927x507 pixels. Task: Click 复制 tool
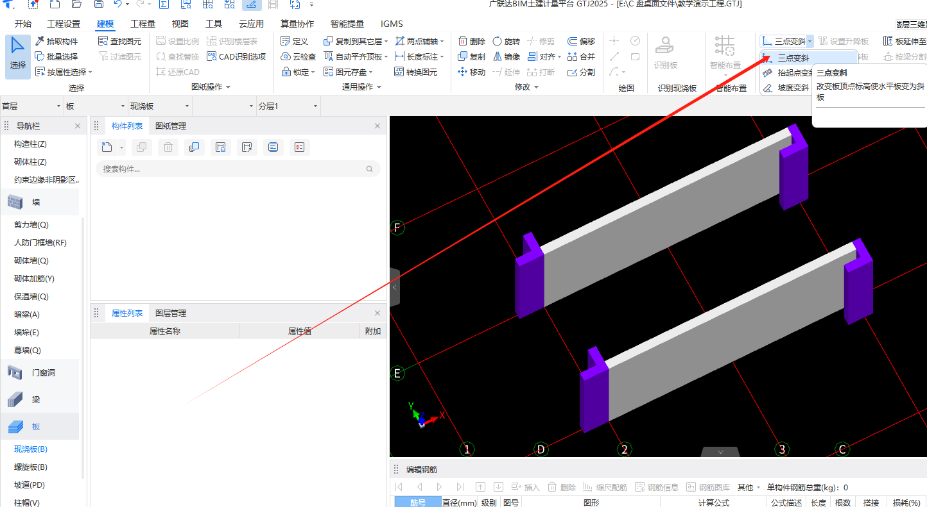coord(472,56)
